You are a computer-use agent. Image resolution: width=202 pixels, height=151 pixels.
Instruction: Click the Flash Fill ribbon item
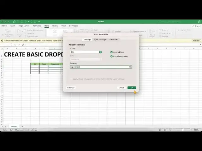(117, 31)
